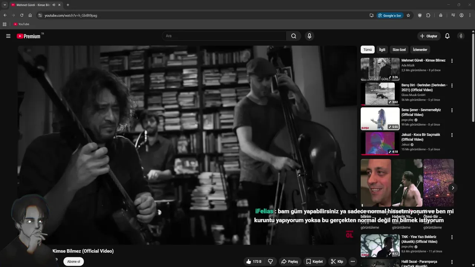Open the smiling man shorts thumbnail
Viewport: 475px width, 267px height.
[x=376, y=183]
